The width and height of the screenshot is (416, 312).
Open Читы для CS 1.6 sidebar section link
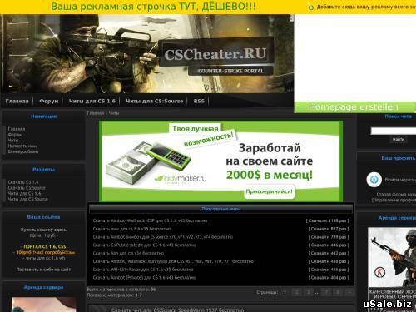coord(24,193)
